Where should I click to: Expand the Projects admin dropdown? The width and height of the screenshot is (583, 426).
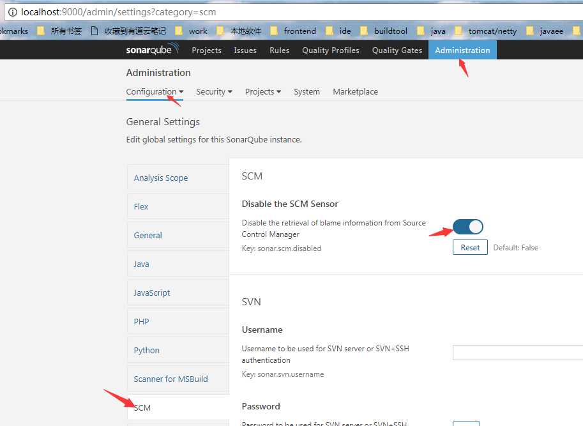[263, 91]
